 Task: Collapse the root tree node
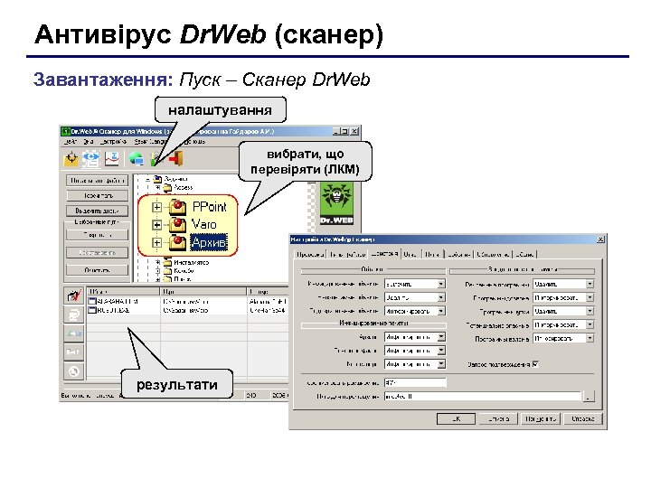click(147, 179)
